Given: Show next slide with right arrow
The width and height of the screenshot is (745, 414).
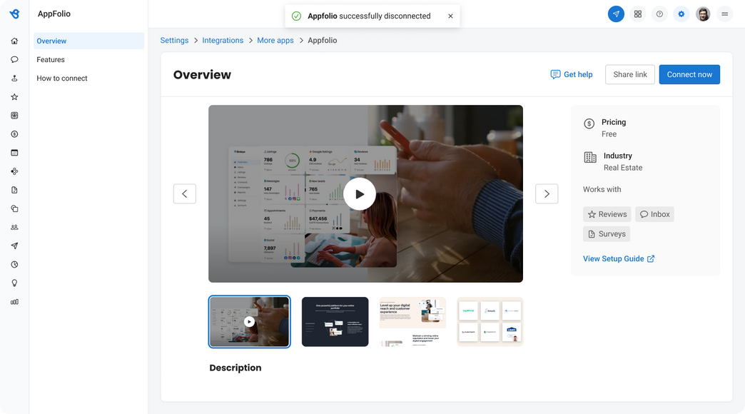Looking at the screenshot, I should (x=547, y=193).
